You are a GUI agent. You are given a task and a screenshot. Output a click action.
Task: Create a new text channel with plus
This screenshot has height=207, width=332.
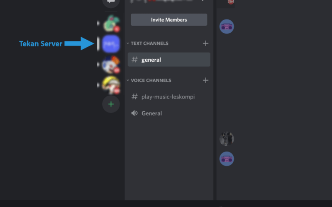pos(205,43)
